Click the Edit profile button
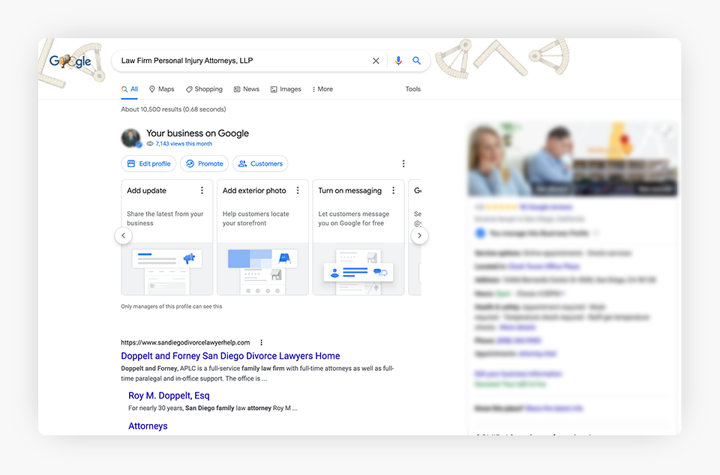The height and width of the screenshot is (475, 720). [x=148, y=163]
